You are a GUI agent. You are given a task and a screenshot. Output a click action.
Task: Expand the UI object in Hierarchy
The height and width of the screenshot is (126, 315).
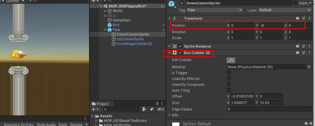coord(105,16)
